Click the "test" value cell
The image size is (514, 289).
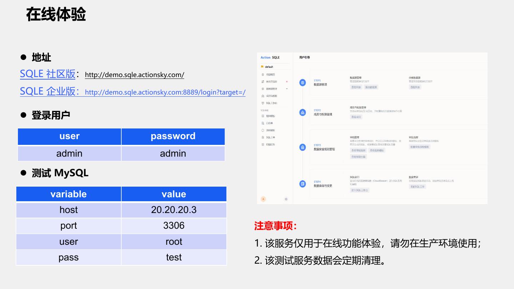pyautogui.click(x=174, y=257)
